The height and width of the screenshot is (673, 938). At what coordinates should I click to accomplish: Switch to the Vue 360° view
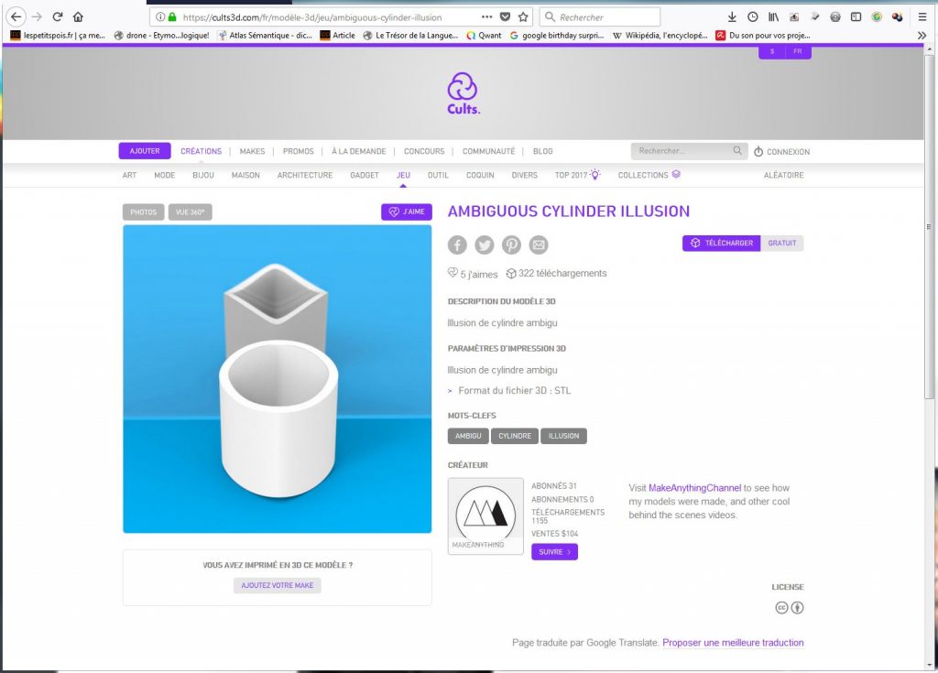coord(190,212)
